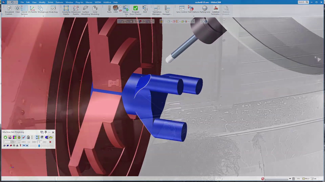
Task: Click the Undo arrow in title bar
Action: pyautogui.click(x=12, y=2)
